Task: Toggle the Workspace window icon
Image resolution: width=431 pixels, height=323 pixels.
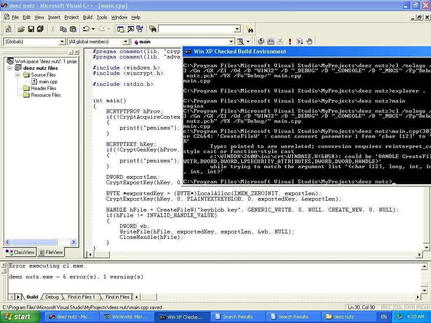Action: point(120,29)
